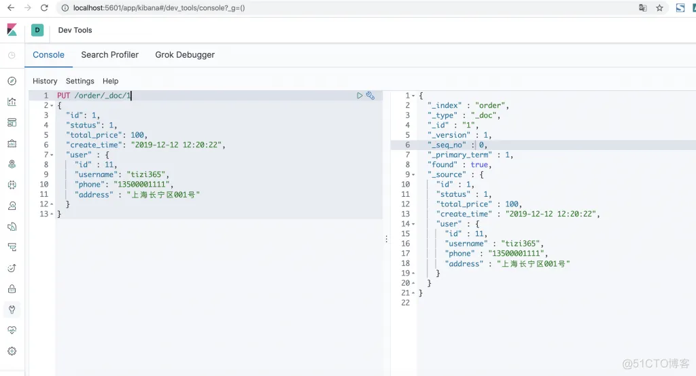696x376 pixels.
Task: Click the Kibana logo in the top left
Action: click(12, 30)
